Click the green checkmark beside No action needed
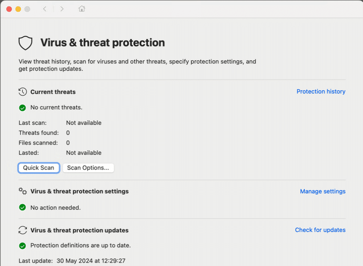 (22, 207)
